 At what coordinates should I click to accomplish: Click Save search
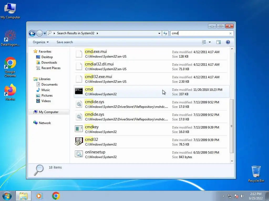coord(65,42)
